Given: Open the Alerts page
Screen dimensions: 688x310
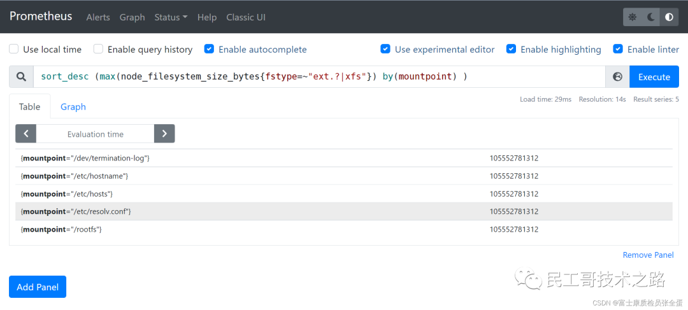Looking at the screenshot, I should tap(98, 17).
